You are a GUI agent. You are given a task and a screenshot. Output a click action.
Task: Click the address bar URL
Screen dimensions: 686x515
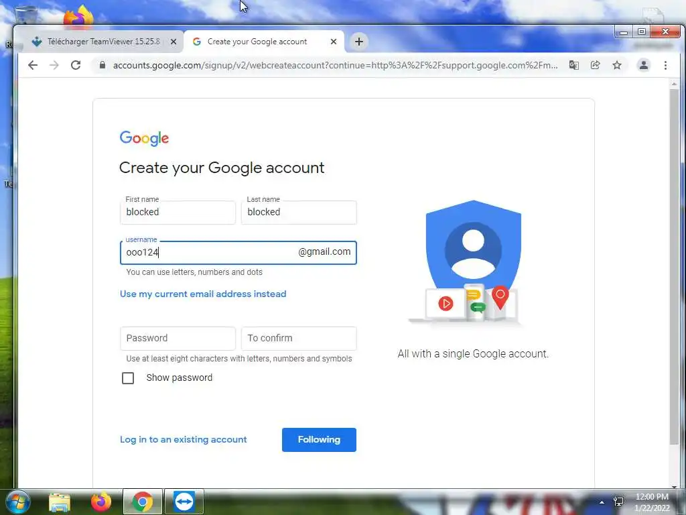coord(335,65)
